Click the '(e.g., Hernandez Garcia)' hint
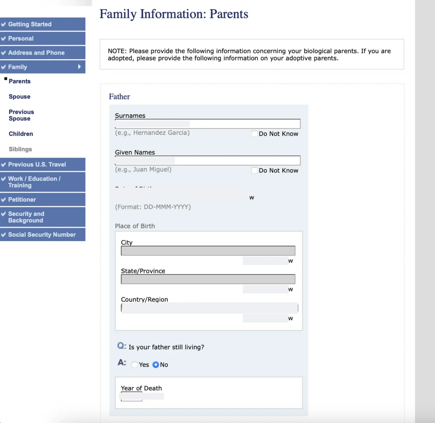The width and height of the screenshot is (435, 423). click(x=153, y=133)
